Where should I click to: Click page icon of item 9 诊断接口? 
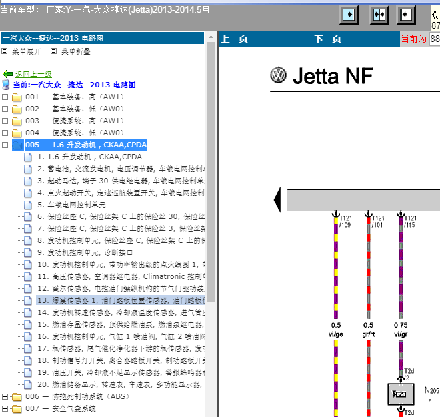(28, 253)
